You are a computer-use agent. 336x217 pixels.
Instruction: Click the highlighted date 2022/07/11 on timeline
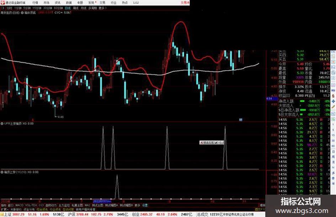click(102, 201)
